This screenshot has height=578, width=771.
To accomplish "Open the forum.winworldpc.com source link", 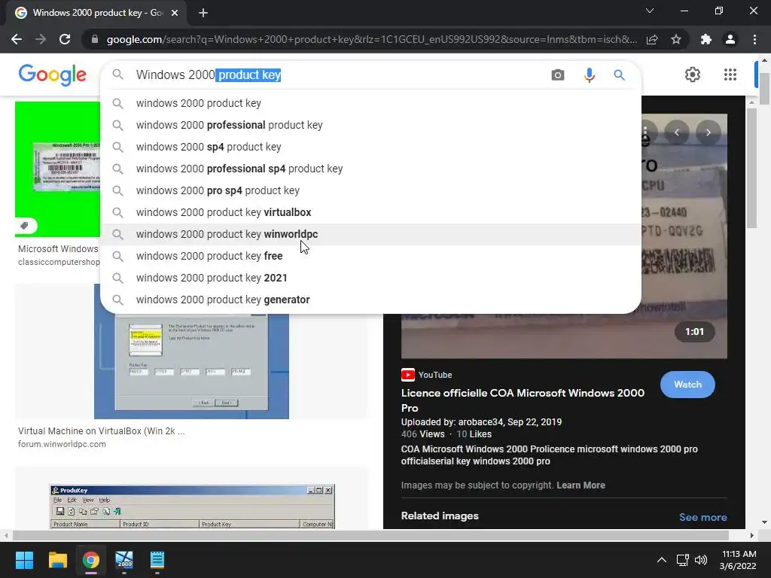I will pos(62,444).
